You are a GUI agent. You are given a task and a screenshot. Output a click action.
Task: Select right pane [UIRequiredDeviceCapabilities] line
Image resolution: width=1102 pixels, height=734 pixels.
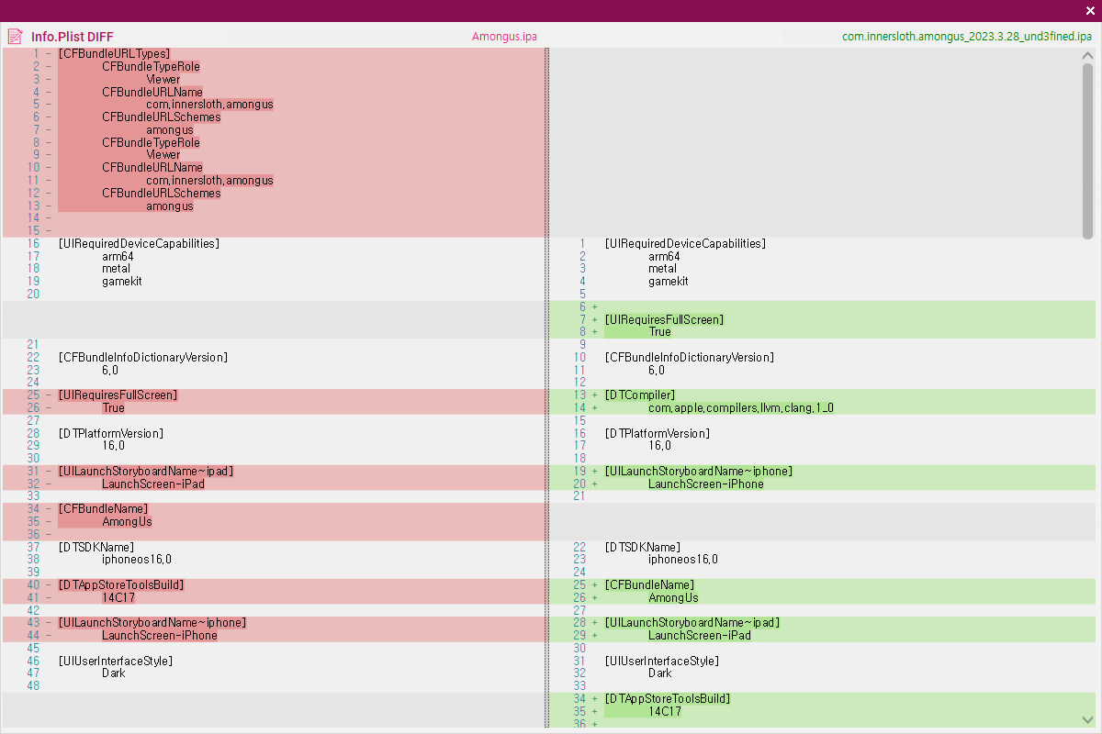(x=685, y=244)
